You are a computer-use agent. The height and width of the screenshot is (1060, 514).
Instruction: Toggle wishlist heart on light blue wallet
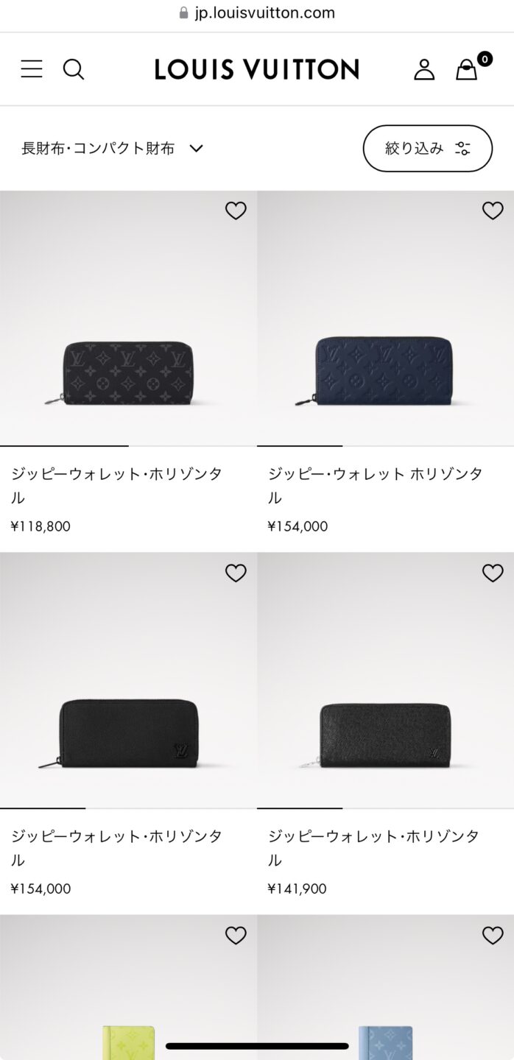[x=493, y=935]
